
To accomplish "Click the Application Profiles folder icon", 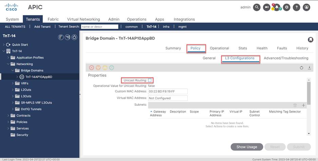I will pyautogui.click(x=13, y=58).
